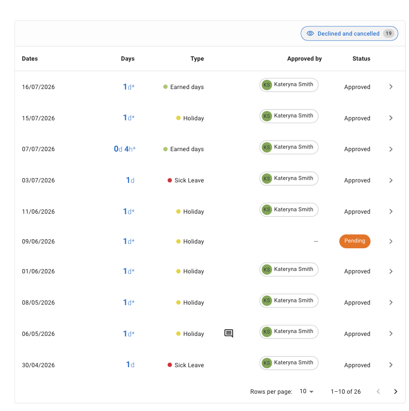Click the 0d 4h* duration on 07/07/2026
The height and width of the screenshot is (411, 409).
click(125, 149)
